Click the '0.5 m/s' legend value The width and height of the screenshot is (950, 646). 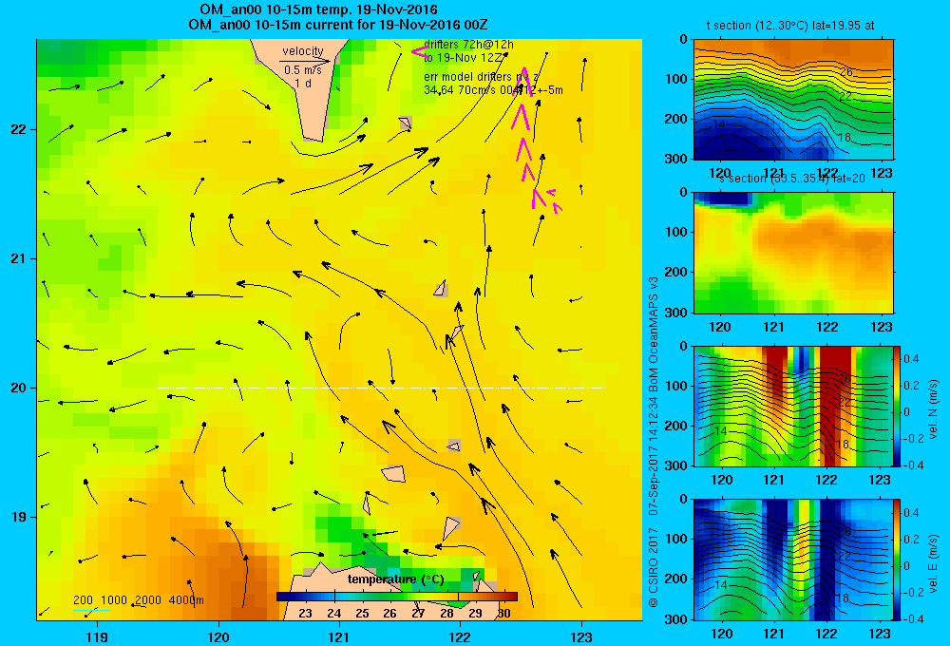(x=303, y=71)
